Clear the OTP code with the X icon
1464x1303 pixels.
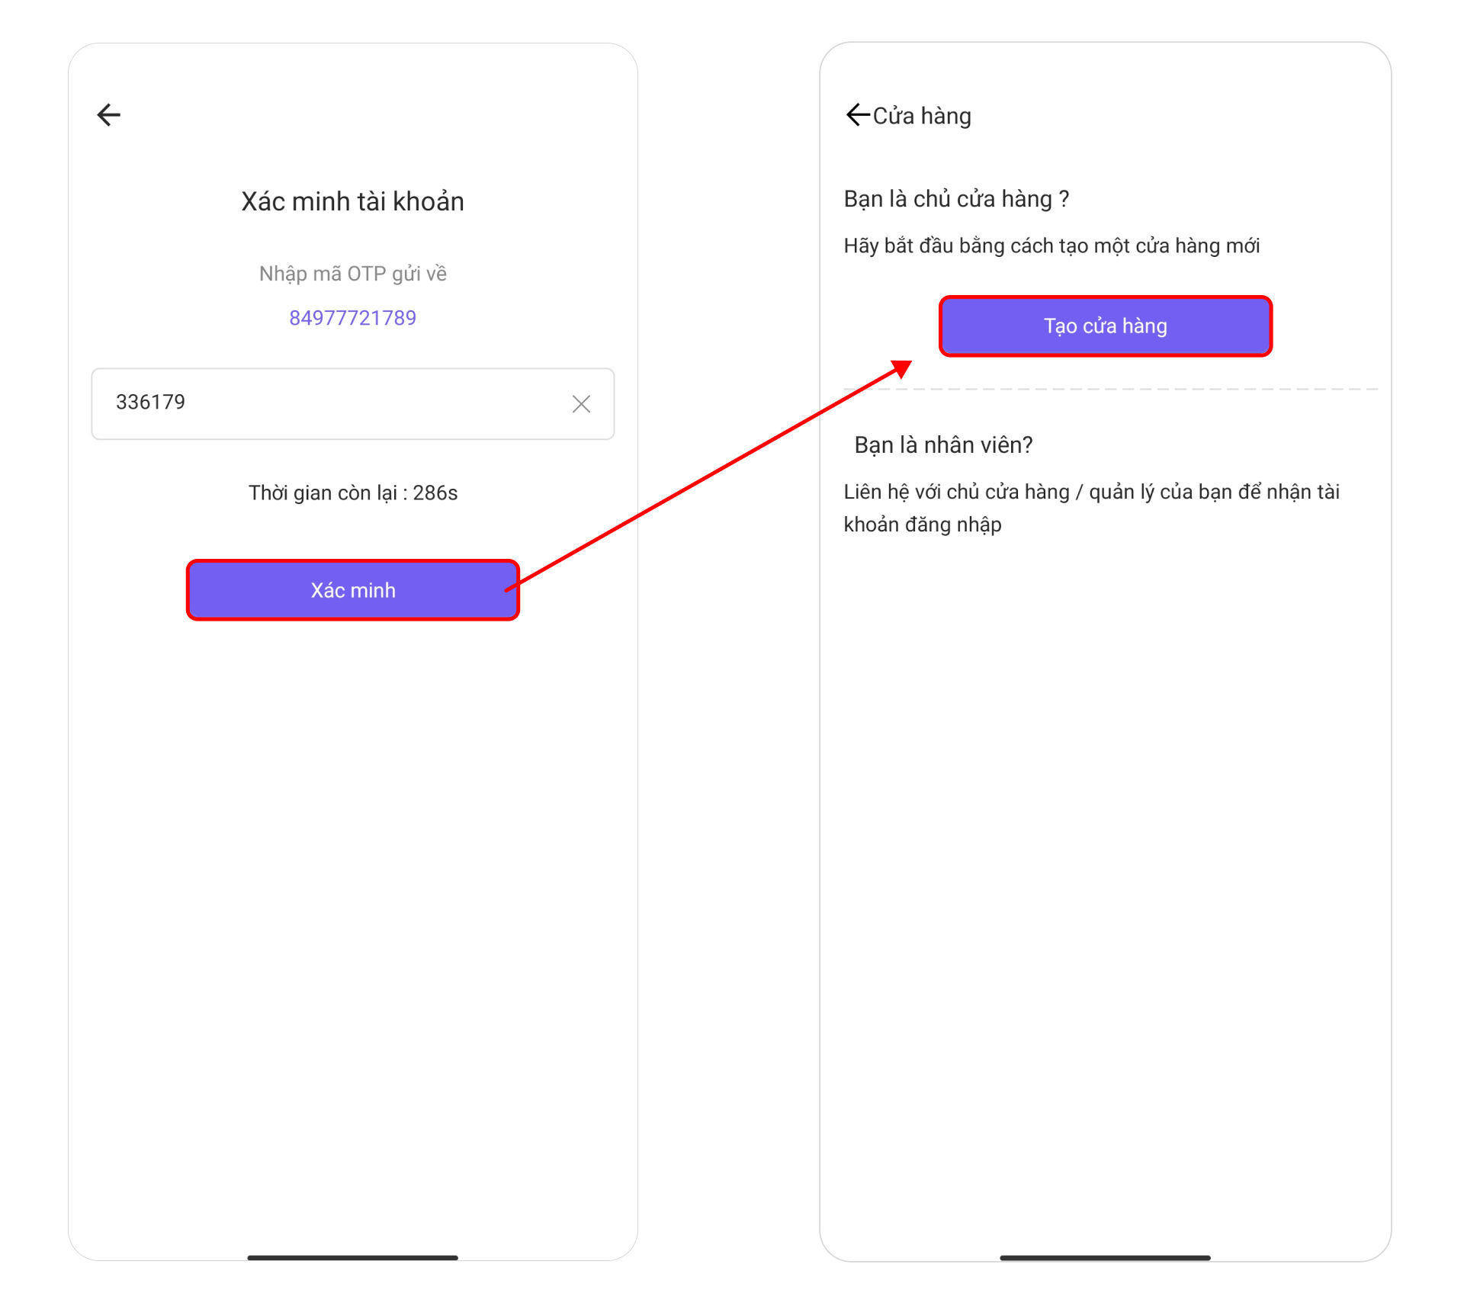click(581, 404)
